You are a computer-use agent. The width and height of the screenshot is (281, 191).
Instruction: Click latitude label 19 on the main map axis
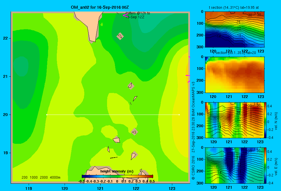click(x=6, y=153)
